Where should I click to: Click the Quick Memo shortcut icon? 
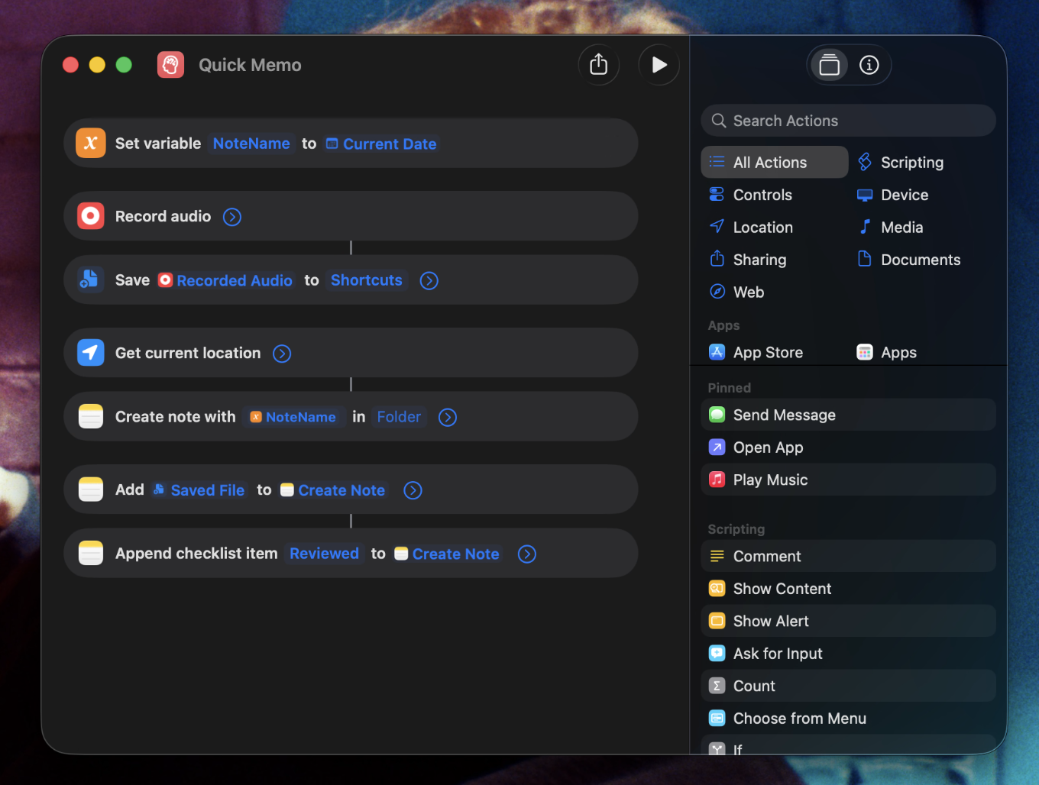[170, 65]
